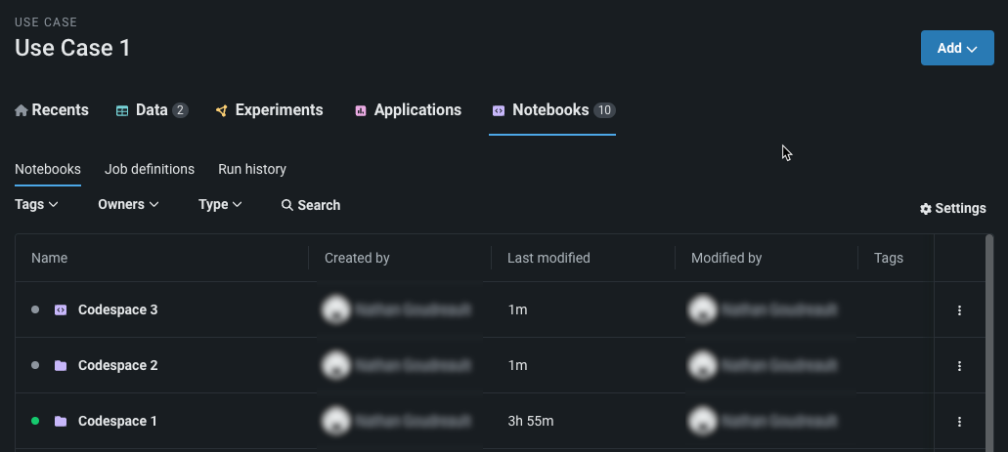1008x452 pixels.
Task: Switch to the Experiments tab
Action: click(269, 110)
